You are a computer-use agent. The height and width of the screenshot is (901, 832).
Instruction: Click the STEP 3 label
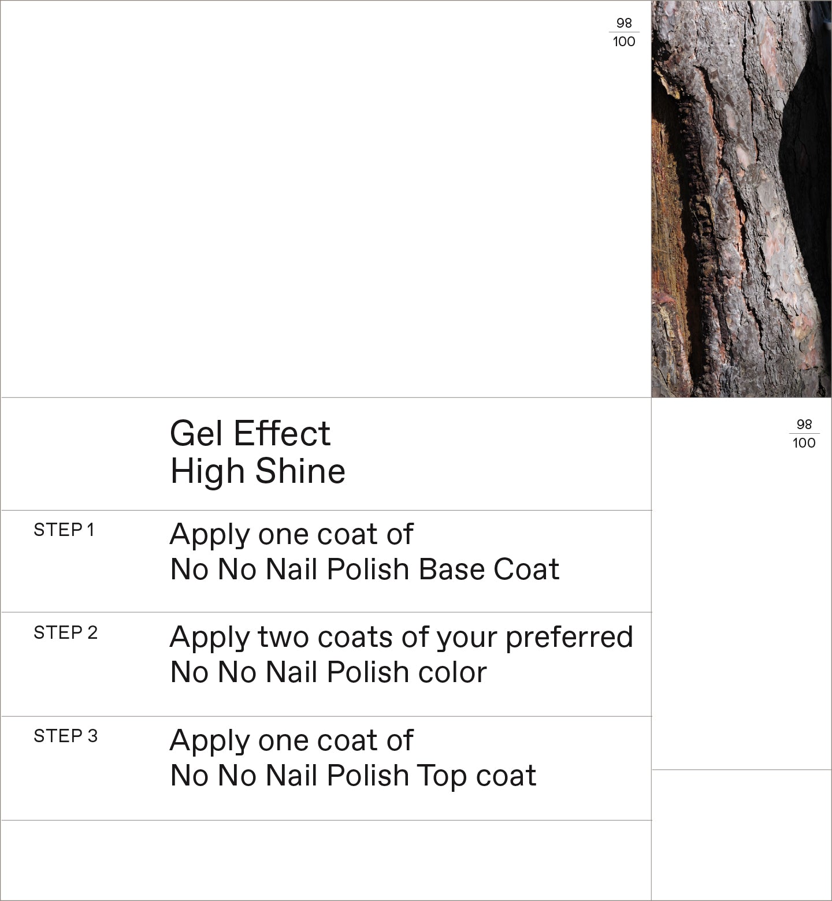[65, 736]
